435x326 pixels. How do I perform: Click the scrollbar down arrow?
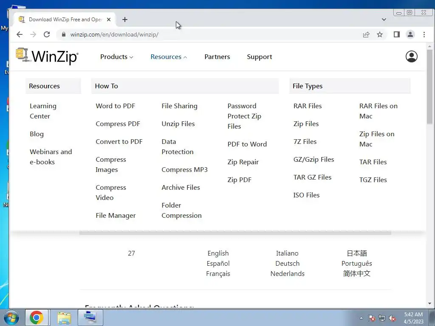(x=429, y=304)
